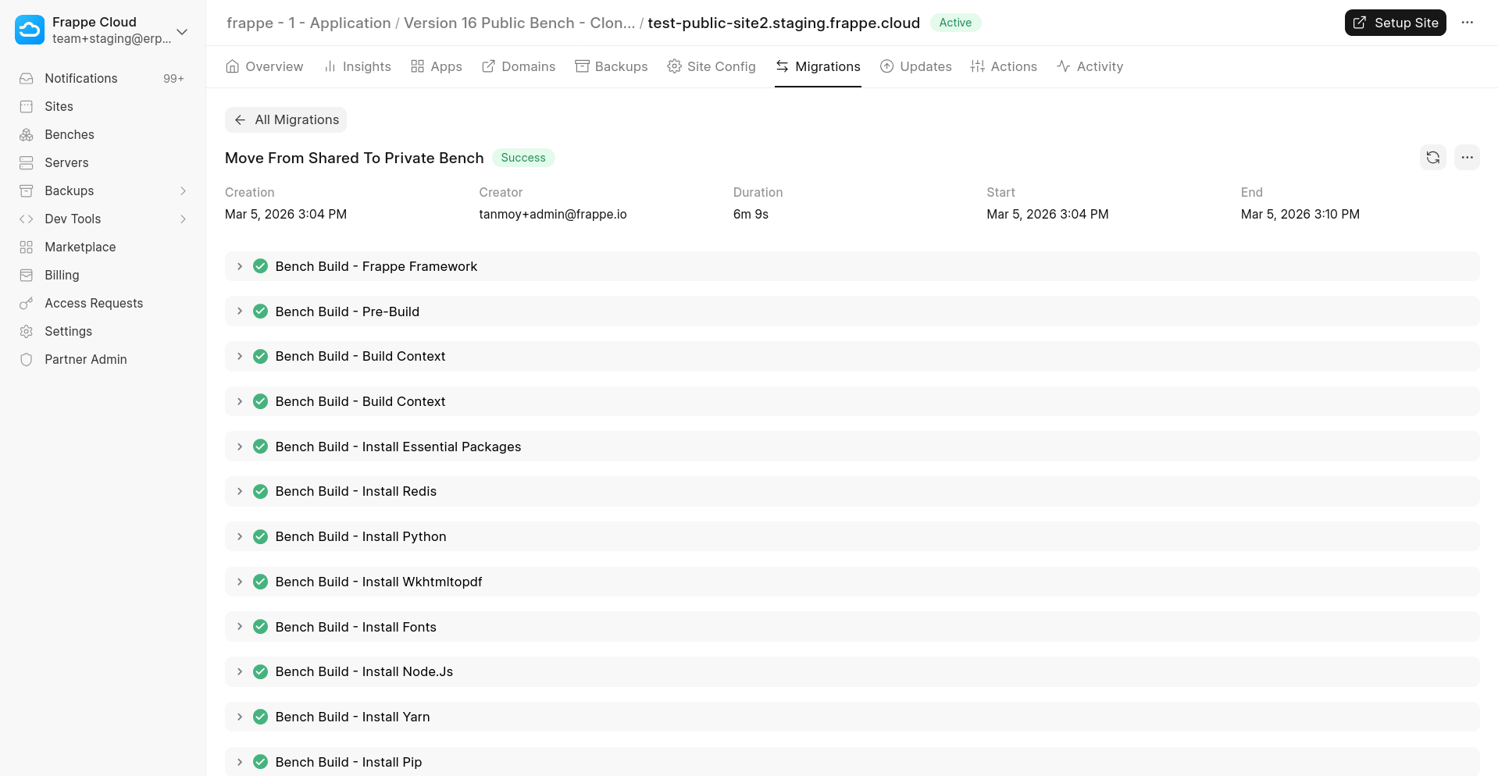Go to Benches in sidebar

point(69,134)
